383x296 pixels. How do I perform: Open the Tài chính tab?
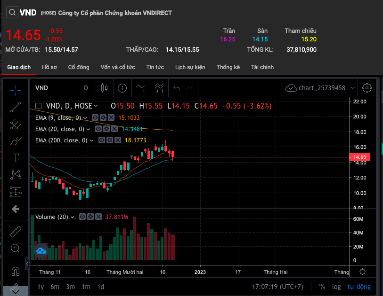click(262, 67)
